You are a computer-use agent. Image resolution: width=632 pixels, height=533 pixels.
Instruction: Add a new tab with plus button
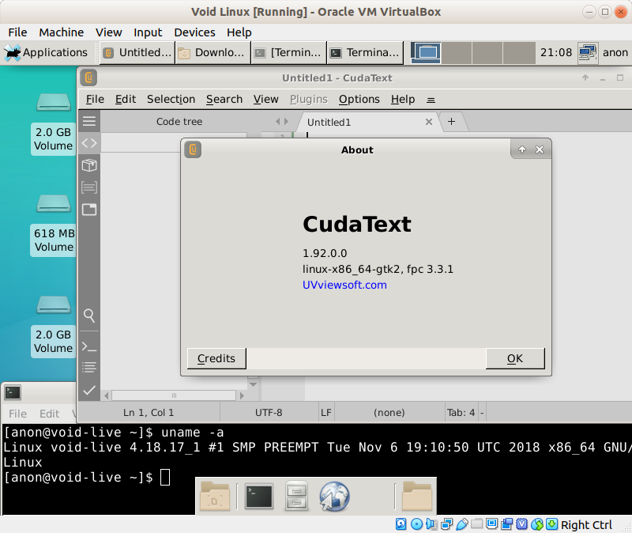[x=452, y=121]
